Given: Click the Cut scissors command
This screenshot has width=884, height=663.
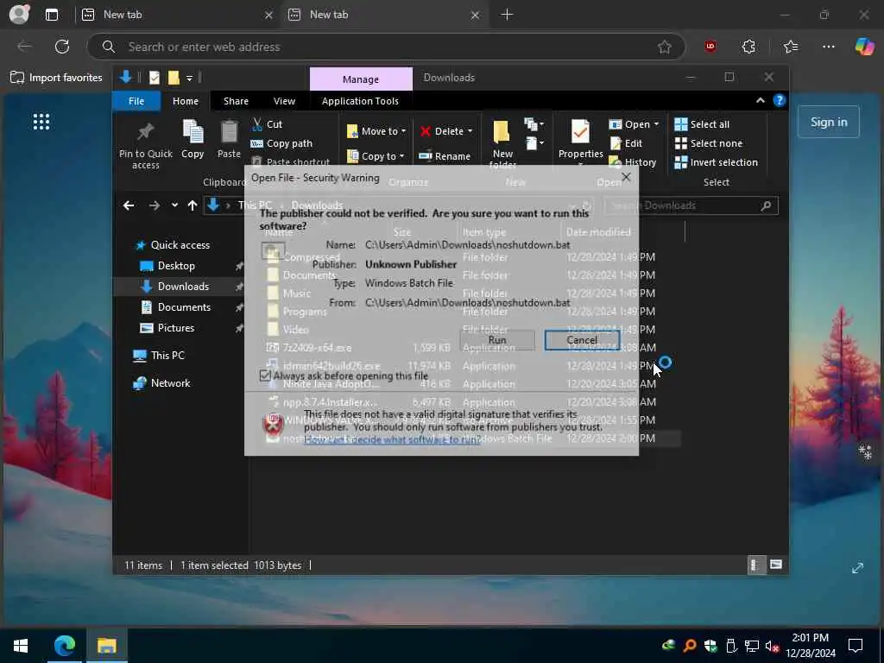Looking at the screenshot, I should click(267, 124).
